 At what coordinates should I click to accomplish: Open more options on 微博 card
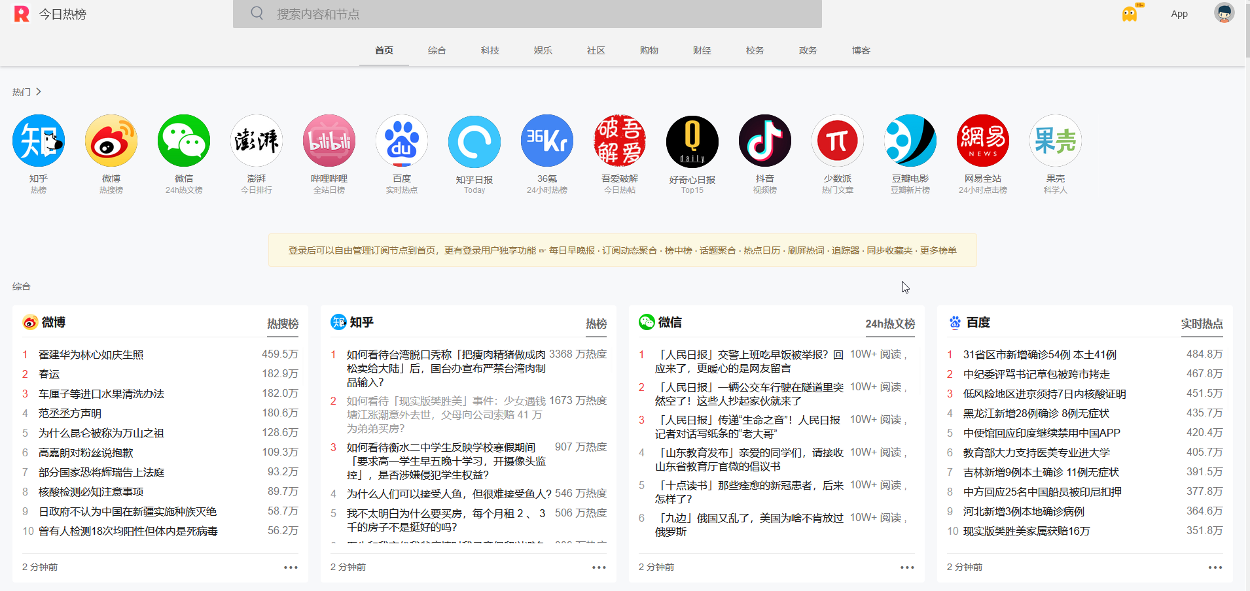[291, 567]
